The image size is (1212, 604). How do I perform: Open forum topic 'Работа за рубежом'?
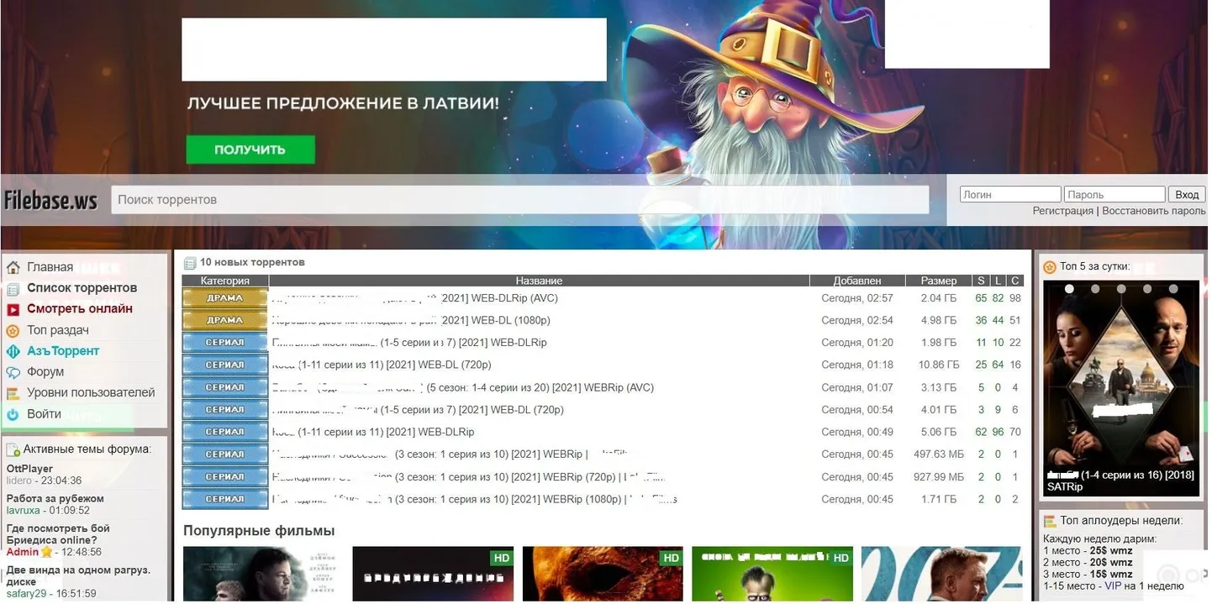coord(55,499)
